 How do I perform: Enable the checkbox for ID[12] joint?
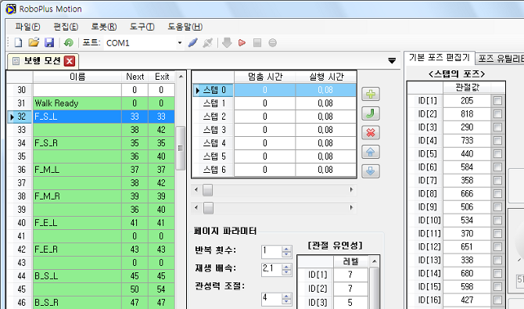tap(497, 246)
